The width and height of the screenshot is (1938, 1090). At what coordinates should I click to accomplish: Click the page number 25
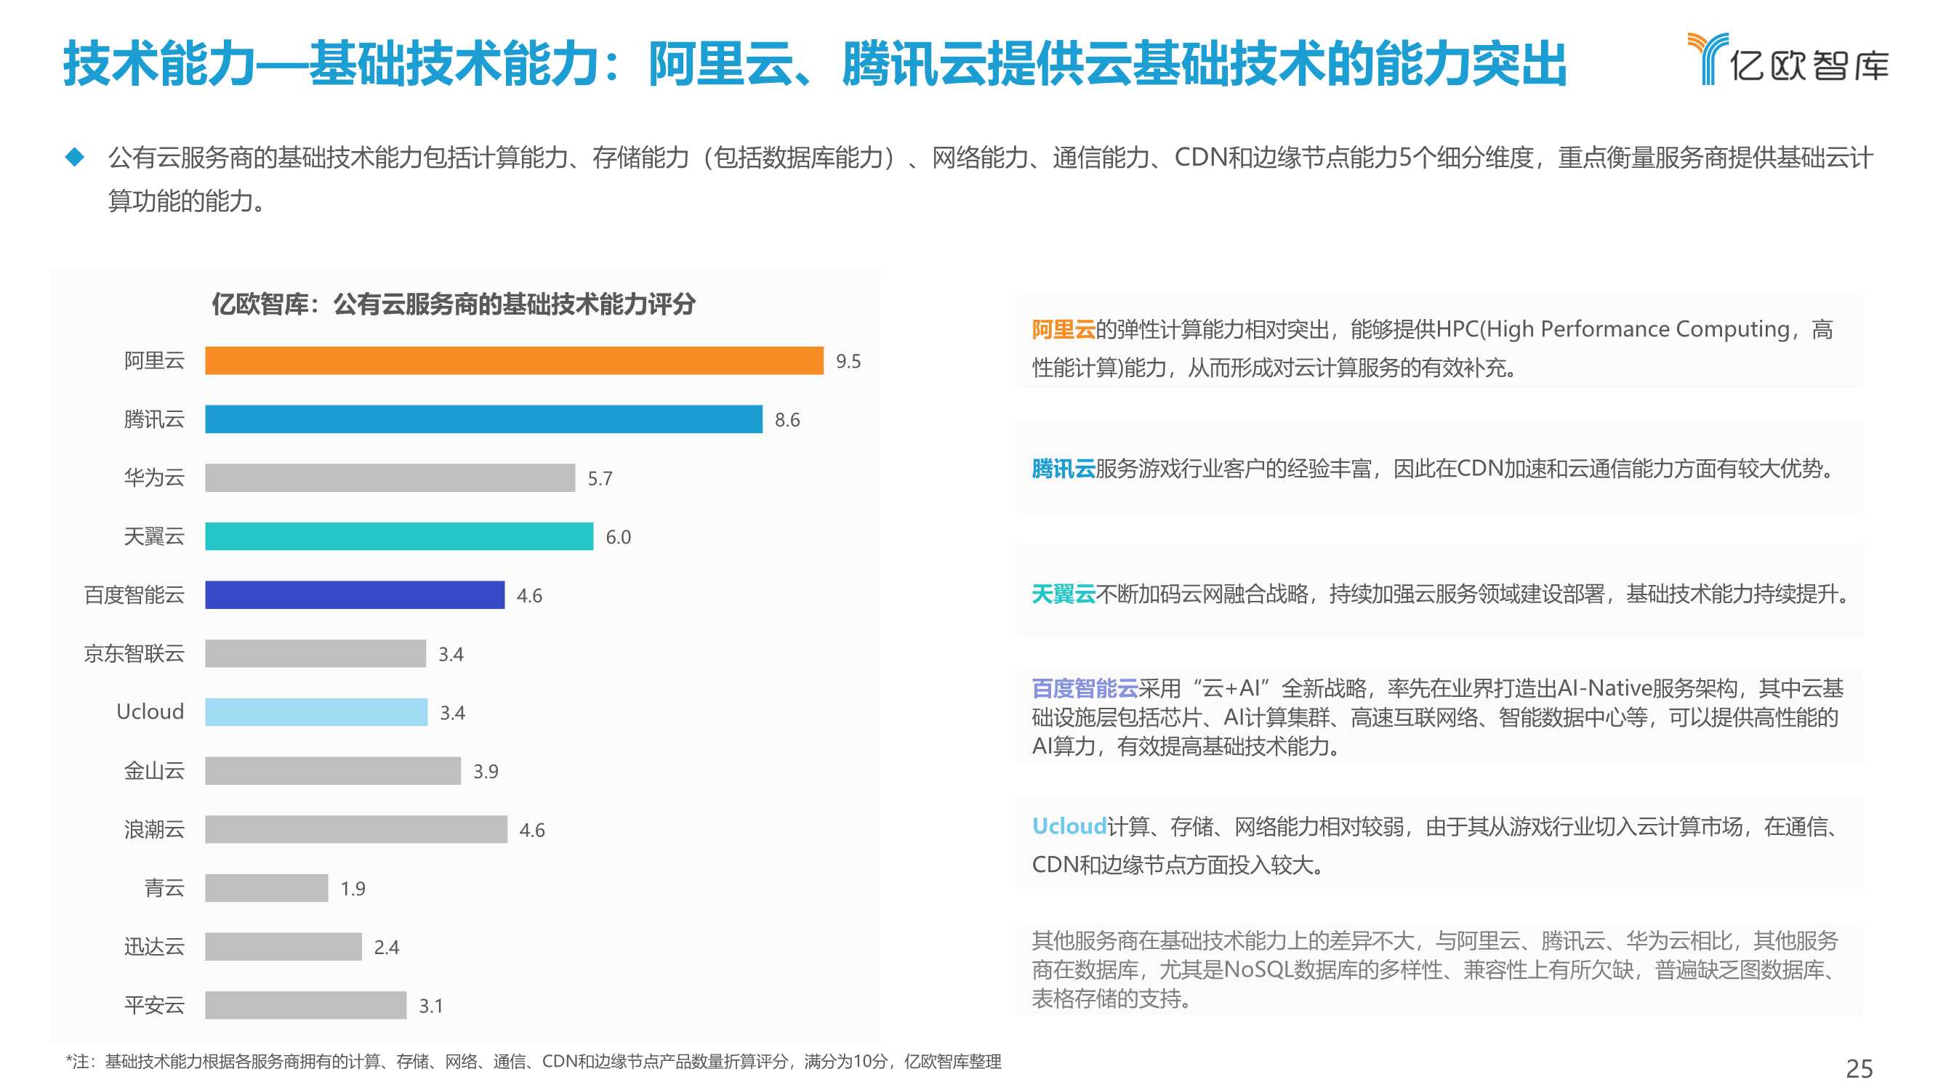(1859, 1069)
